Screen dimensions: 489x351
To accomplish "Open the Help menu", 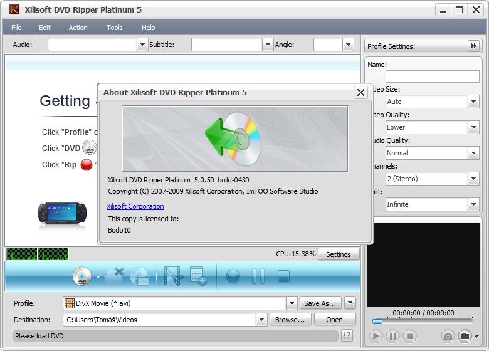I will click(x=148, y=28).
